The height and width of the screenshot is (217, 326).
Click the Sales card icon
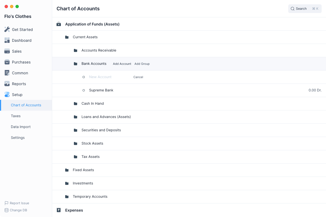point(7,51)
